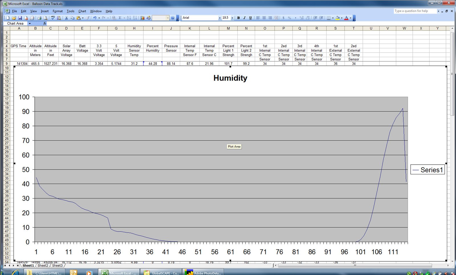Screen dimensions: 456x275
Task: Click the Borders icon in the formatting toolbar
Action: click(329, 18)
